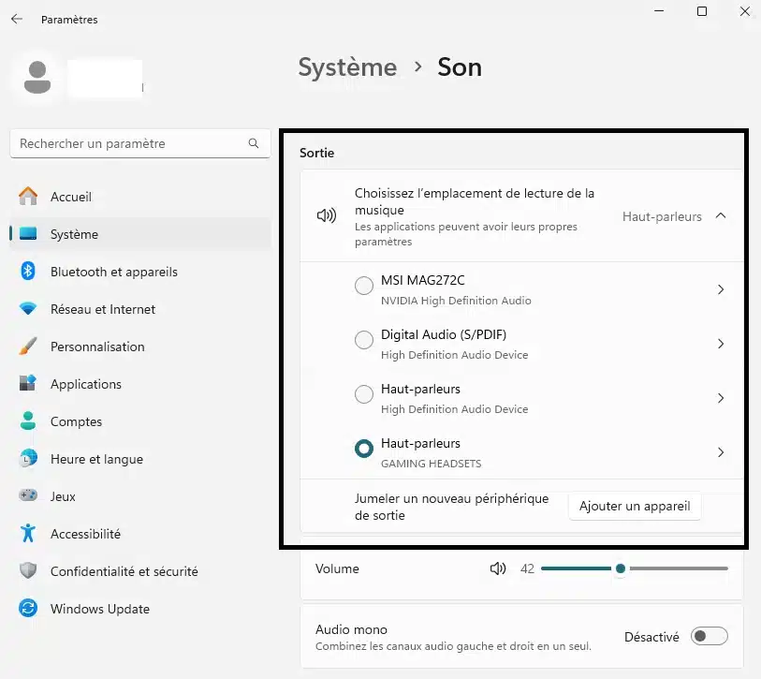The height and width of the screenshot is (679, 761).
Task: Minimize the Paramètres window
Action: (x=659, y=10)
